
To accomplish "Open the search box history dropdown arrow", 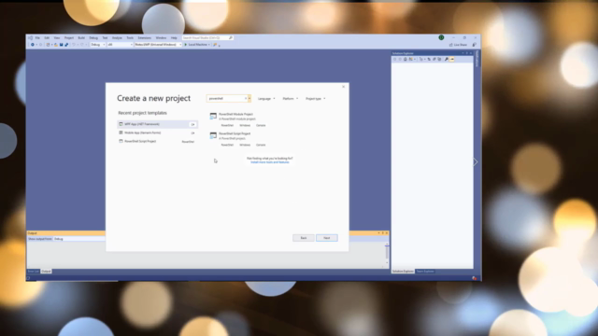I will [x=249, y=99].
